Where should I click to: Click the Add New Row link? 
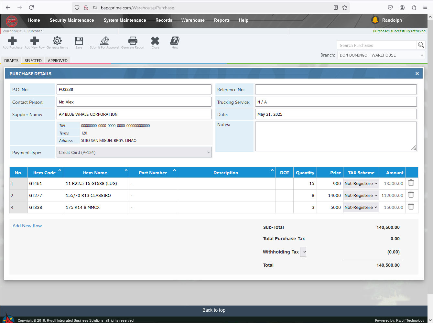click(27, 226)
